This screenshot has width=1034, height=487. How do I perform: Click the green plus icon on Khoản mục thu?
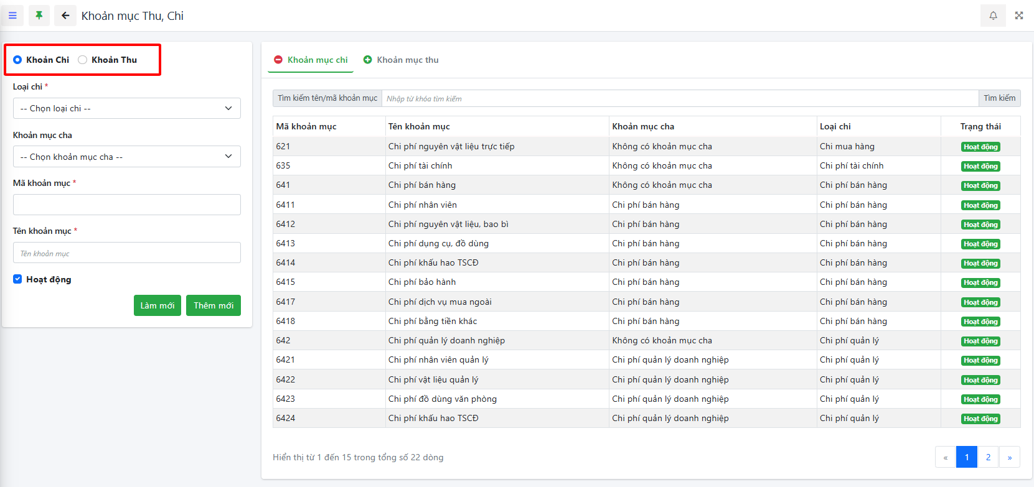[368, 60]
